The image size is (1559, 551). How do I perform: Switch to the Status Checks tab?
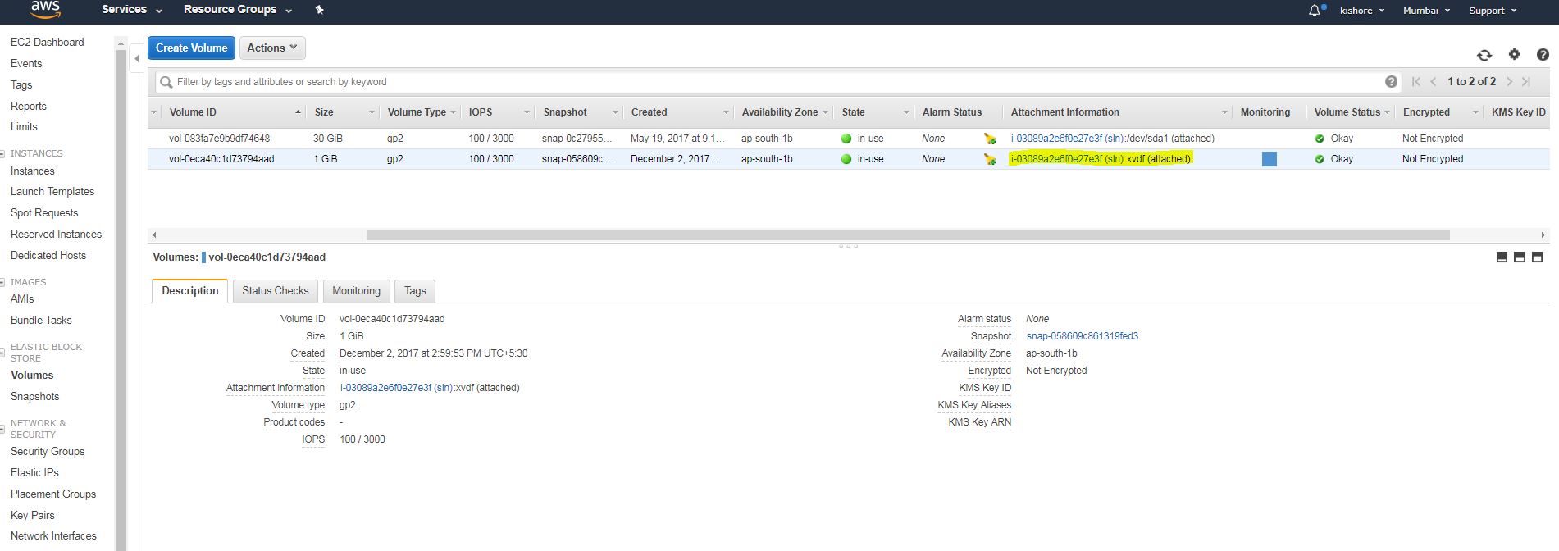point(275,291)
